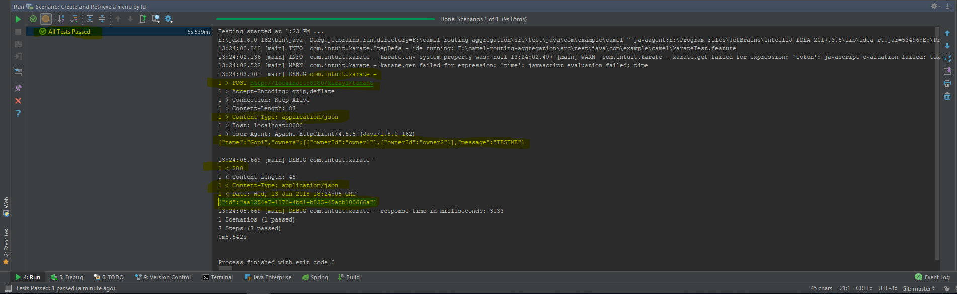Click the 'Done: Scenarios 1 of 1' status text
Screen dimensions: 957x294
(x=484, y=19)
